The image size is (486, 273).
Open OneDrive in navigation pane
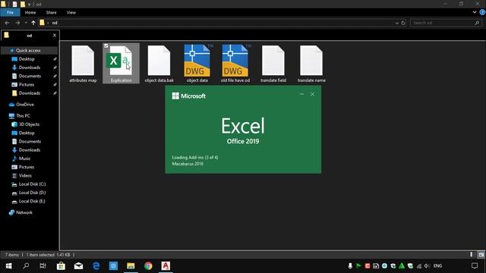coord(25,105)
